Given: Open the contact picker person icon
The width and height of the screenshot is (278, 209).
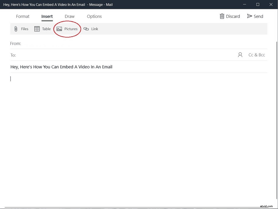Looking at the screenshot, I should [x=240, y=55].
